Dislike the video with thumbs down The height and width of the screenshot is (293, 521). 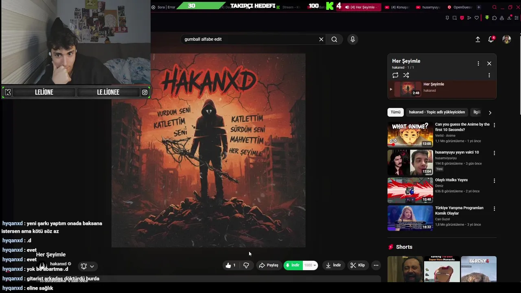(246, 265)
